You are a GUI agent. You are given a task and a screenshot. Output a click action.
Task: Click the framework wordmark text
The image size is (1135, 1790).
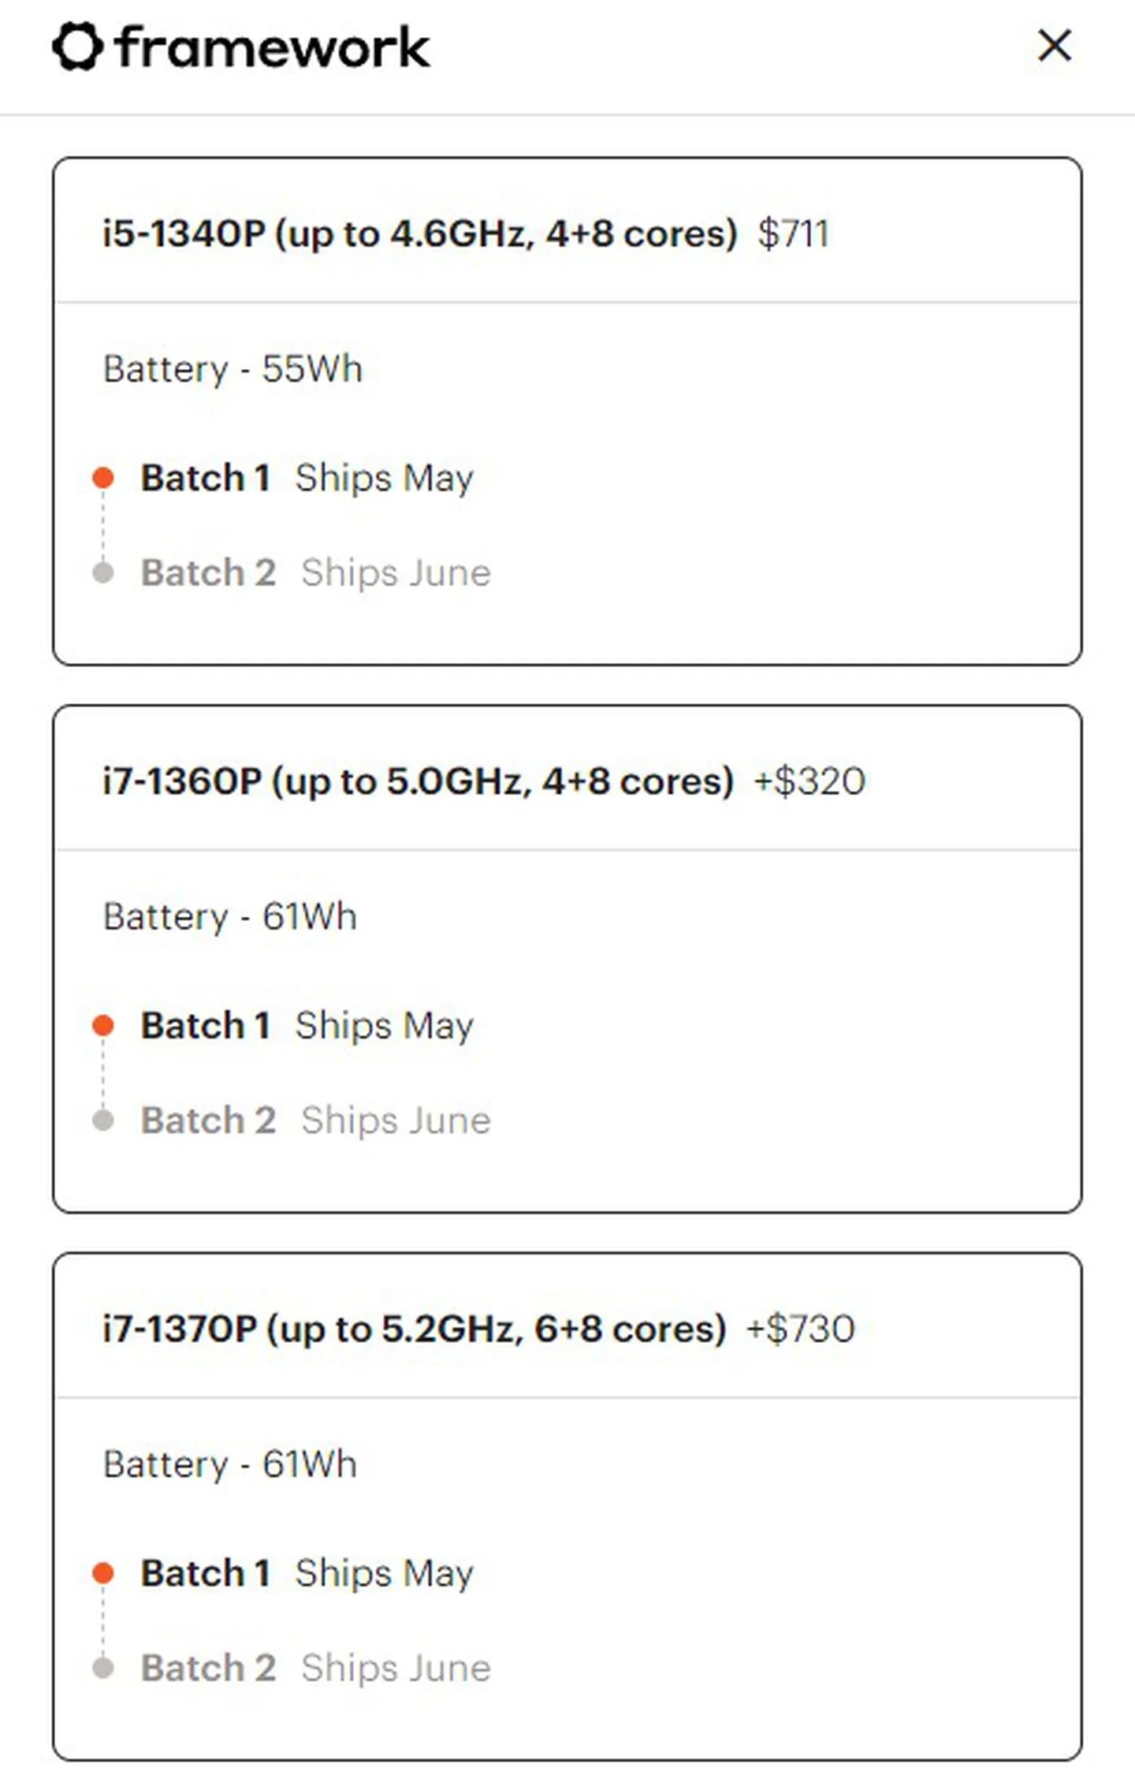272,47
